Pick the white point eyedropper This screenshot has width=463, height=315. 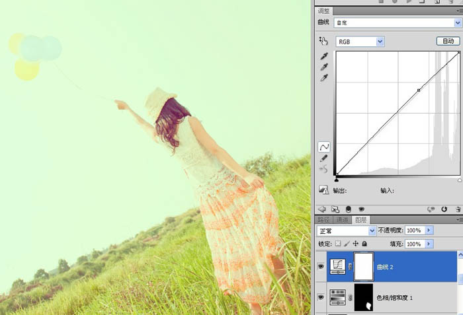324,78
